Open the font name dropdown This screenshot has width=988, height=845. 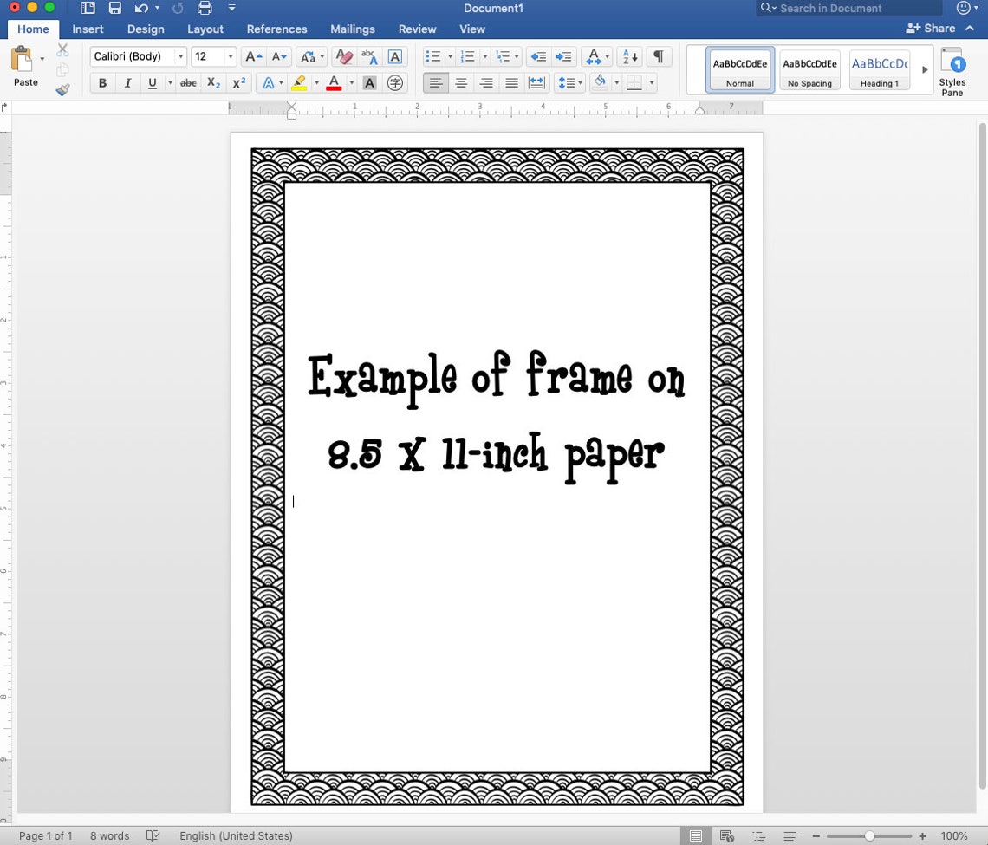click(x=179, y=56)
